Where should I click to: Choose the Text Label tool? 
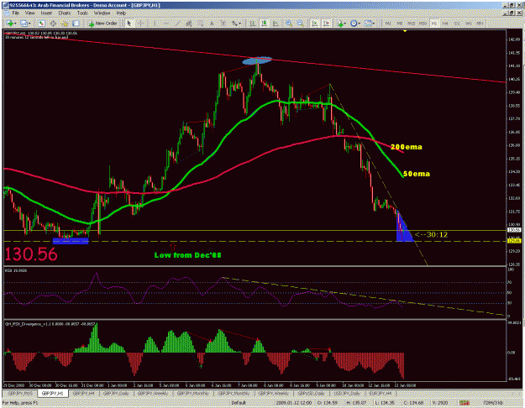coord(223,24)
